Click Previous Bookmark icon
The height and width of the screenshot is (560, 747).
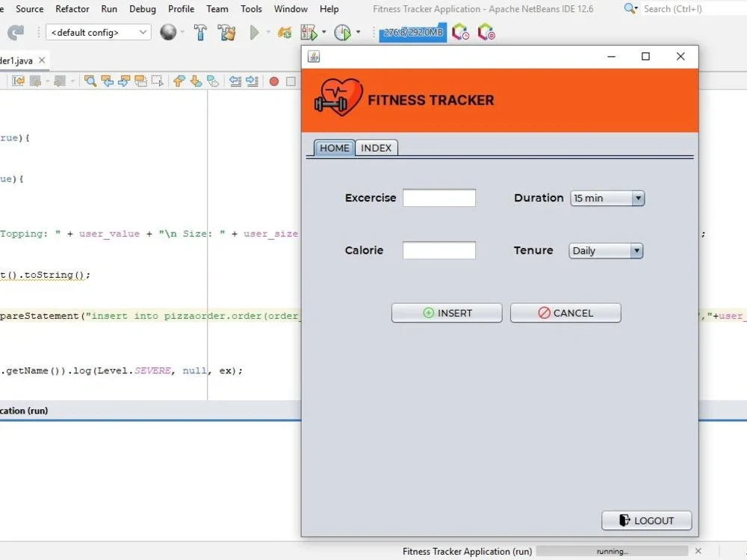179,81
